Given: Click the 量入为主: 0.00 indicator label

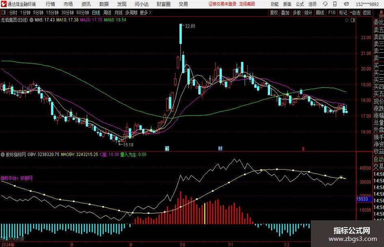Looking at the screenshot, I should tap(133, 155).
